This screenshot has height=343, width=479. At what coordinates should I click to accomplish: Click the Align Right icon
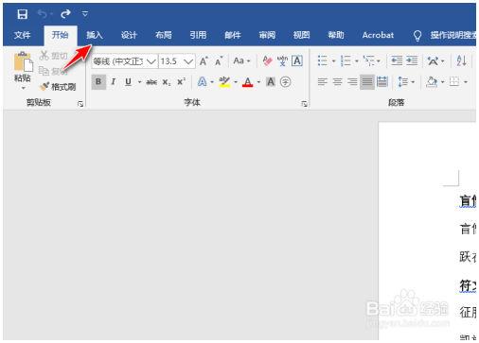pyautogui.click(x=352, y=82)
